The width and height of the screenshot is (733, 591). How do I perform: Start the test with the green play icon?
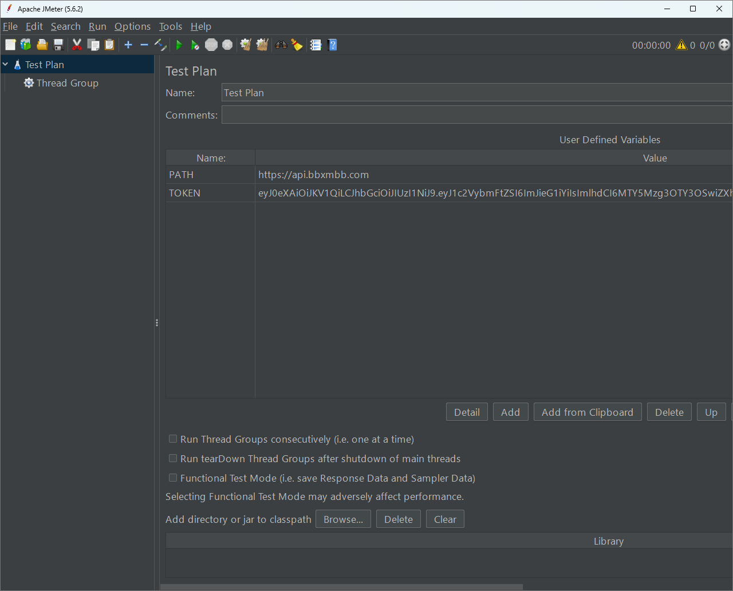[179, 45]
